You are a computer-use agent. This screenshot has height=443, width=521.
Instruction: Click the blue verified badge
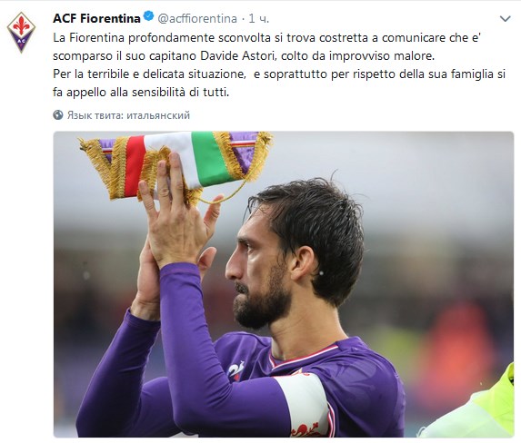(x=148, y=16)
